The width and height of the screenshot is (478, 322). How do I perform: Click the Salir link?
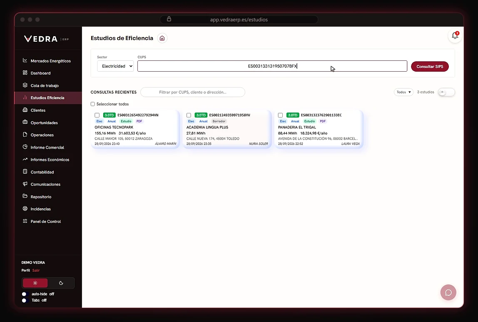[36, 270]
